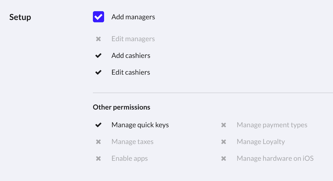Click the X icon beside Manage payment types

point(224,125)
